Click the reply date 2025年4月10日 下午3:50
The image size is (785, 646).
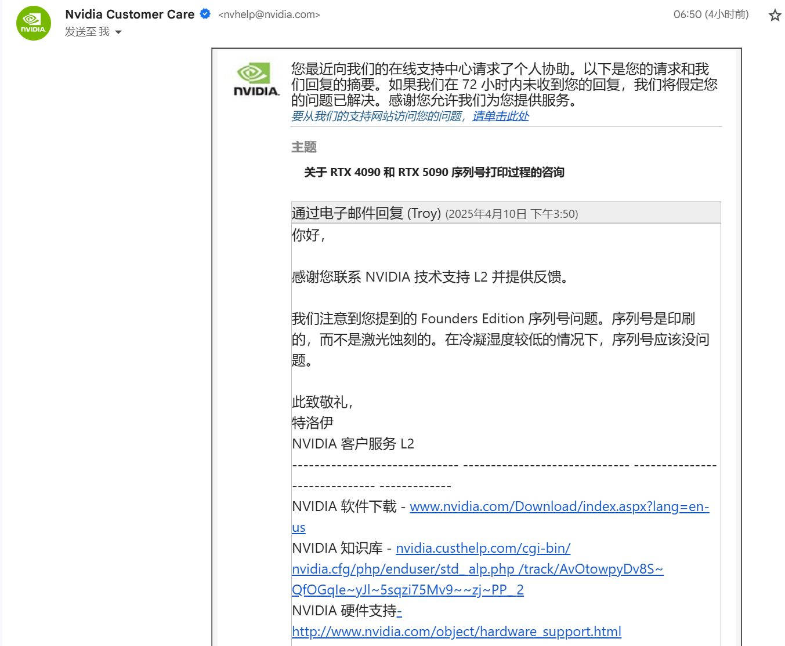pos(512,214)
